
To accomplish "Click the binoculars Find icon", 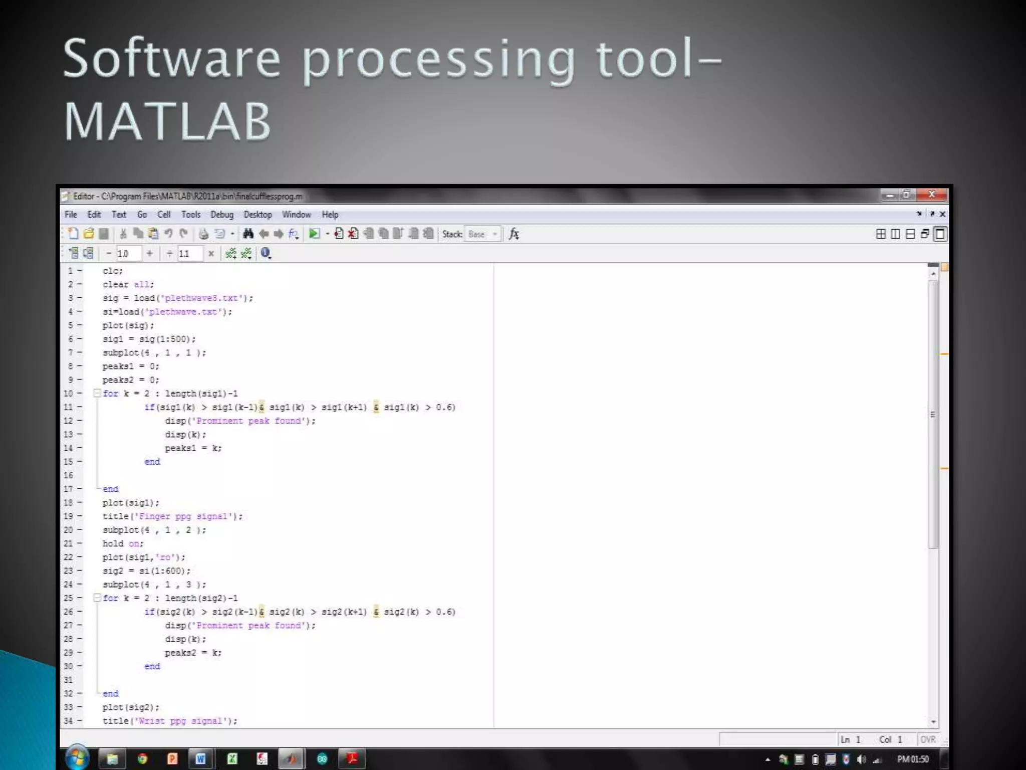I will coord(248,234).
